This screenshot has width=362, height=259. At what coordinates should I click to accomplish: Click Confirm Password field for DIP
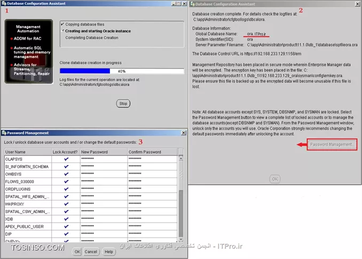point(152,234)
